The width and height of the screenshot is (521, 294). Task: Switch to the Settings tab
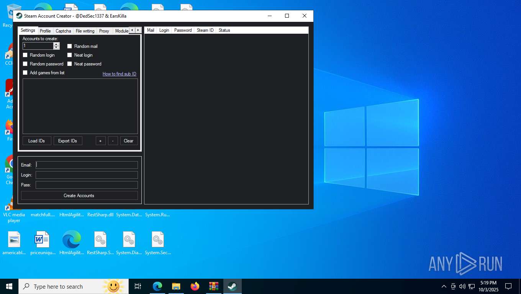click(x=28, y=30)
